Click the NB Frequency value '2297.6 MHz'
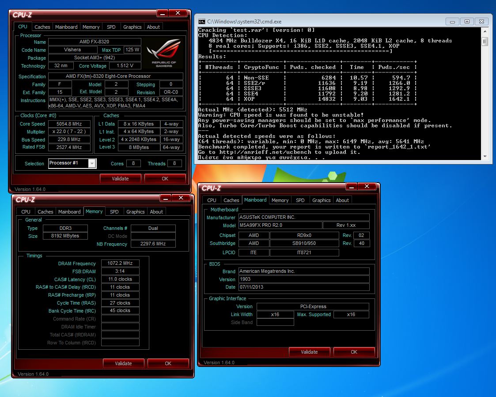The width and height of the screenshot is (496, 397). tap(153, 244)
